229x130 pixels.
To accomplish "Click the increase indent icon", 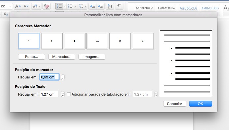I will click(x=100, y=6).
